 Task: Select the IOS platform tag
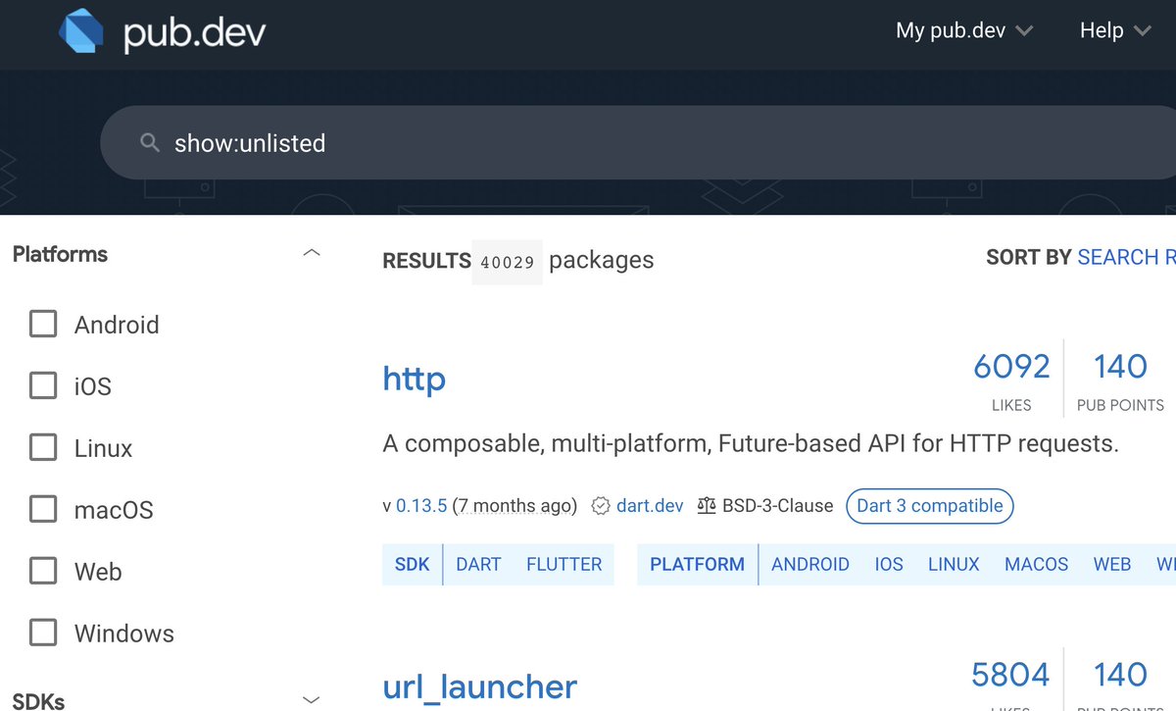[x=889, y=565]
